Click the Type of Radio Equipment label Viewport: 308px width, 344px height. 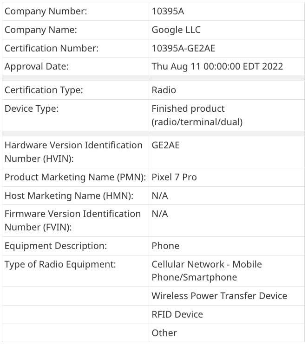(60, 264)
